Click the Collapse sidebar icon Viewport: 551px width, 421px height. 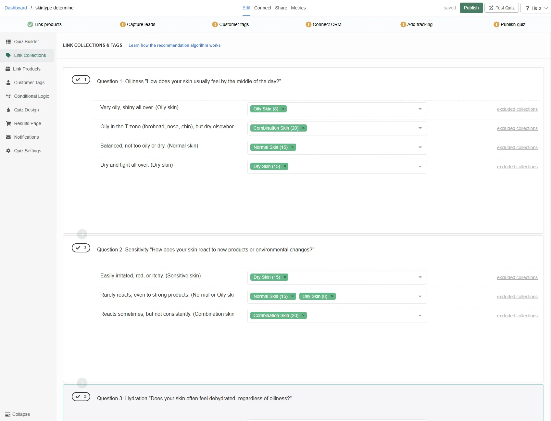pos(8,415)
